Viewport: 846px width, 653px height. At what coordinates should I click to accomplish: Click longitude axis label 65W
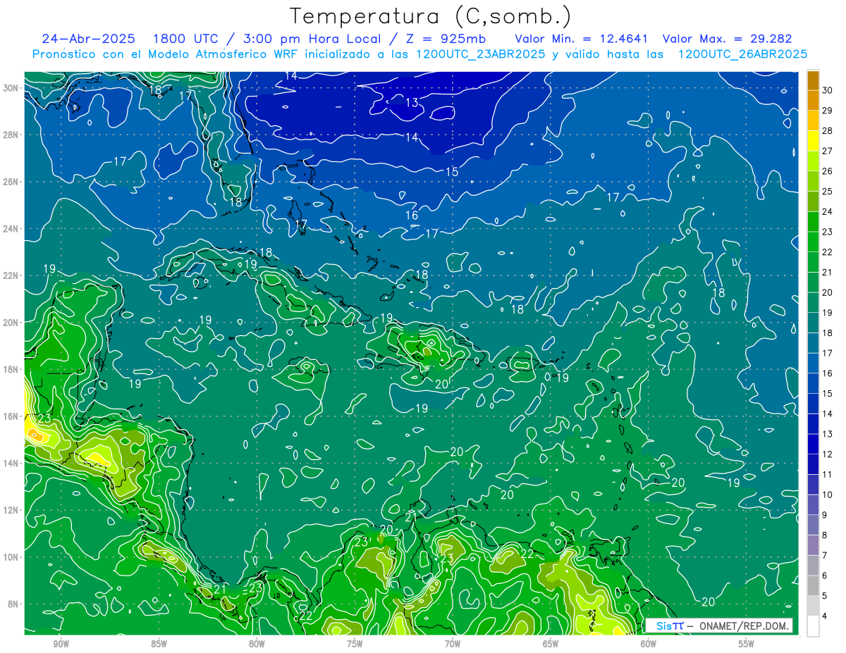pyautogui.click(x=550, y=644)
